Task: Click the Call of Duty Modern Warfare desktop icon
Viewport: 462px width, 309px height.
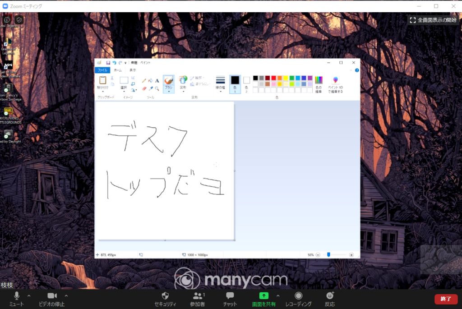Action: (8, 66)
